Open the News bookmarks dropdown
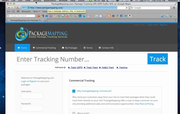The image size is (180, 114). point(37,11)
